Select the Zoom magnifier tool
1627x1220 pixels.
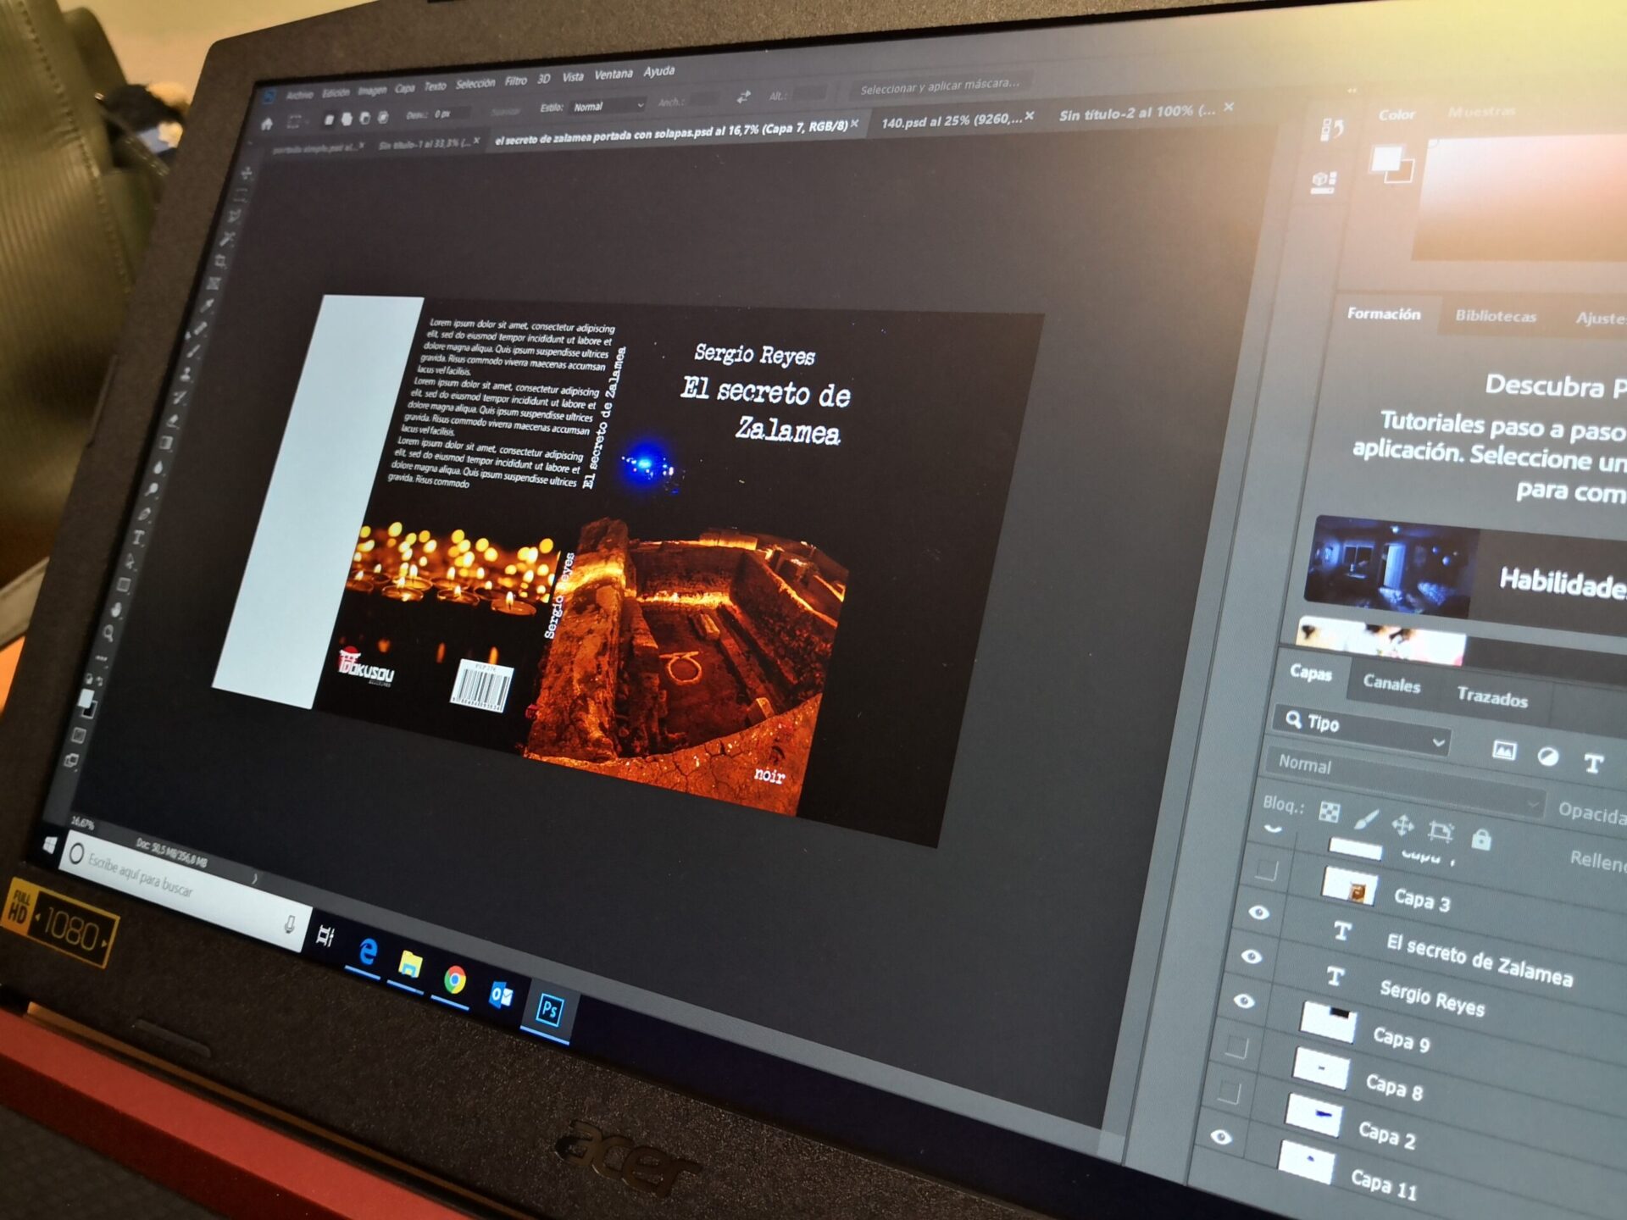tap(108, 633)
